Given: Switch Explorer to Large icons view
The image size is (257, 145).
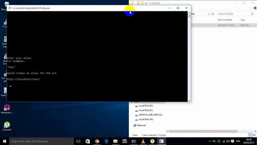Looking at the screenshot, I should click(x=254, y=135).
